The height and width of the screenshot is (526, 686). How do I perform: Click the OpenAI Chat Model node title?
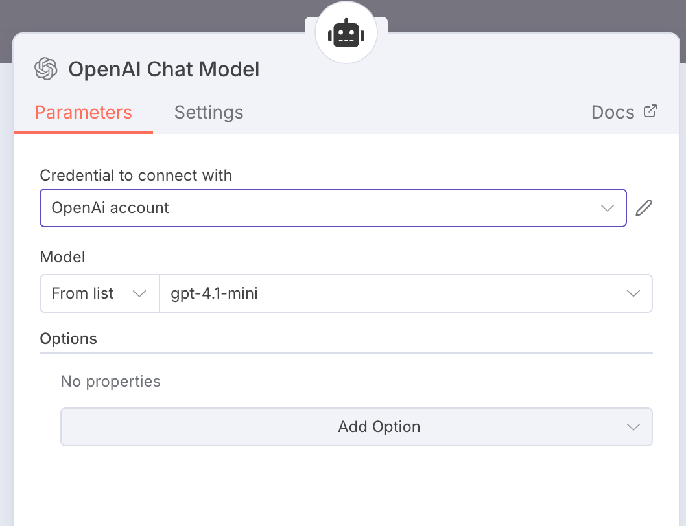[164, 69]
